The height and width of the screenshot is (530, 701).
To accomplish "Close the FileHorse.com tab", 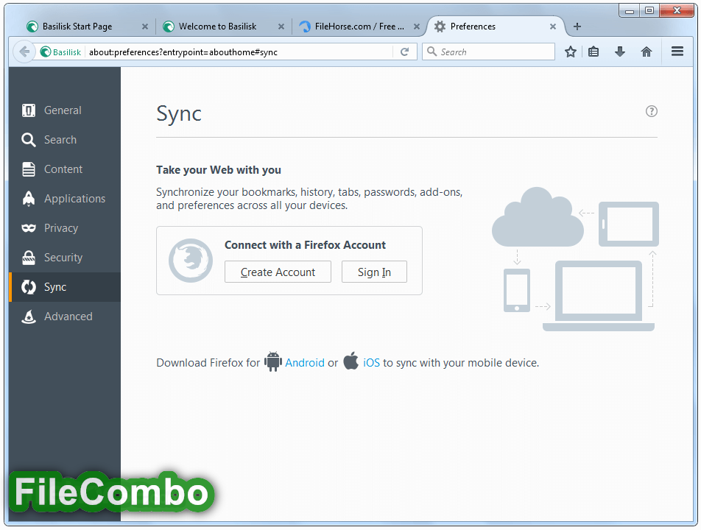I will point(417,26).
